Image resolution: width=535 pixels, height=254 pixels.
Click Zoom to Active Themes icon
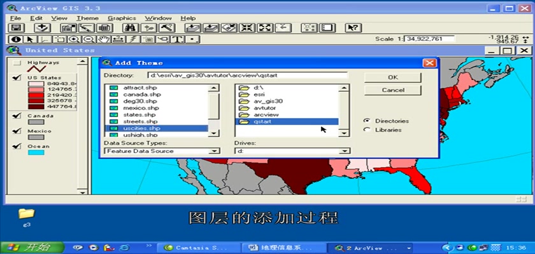211,28
